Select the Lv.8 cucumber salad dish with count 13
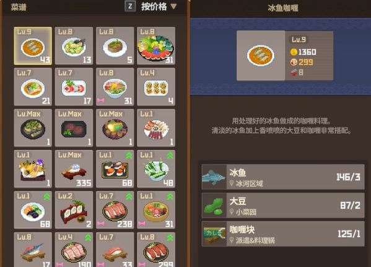Screen dimensions: 371x267 click(74, 46)
